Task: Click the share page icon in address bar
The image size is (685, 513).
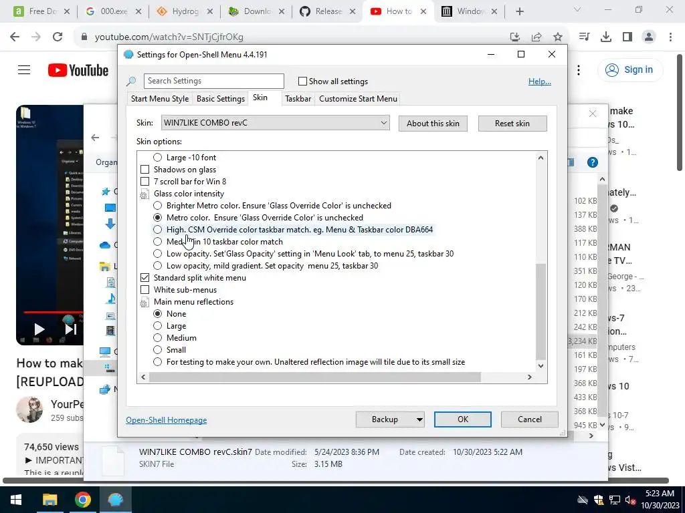Action: [x=536, y=37]
